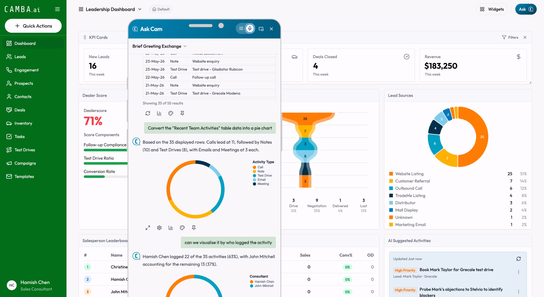Image resolution: width=544 pixels, height=297 pixels.
Task: Select Deals in the sidebar
Action: [x=33, y=110]
